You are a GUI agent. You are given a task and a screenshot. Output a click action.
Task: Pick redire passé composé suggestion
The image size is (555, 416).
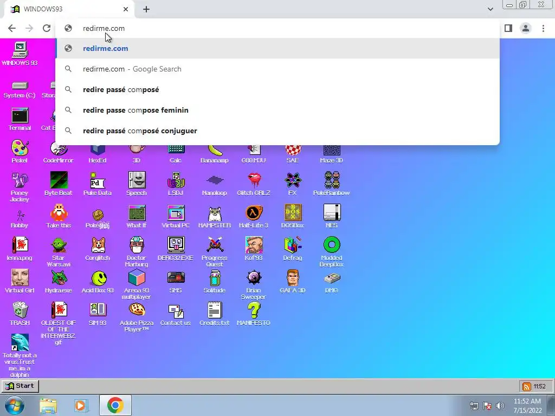277,89
